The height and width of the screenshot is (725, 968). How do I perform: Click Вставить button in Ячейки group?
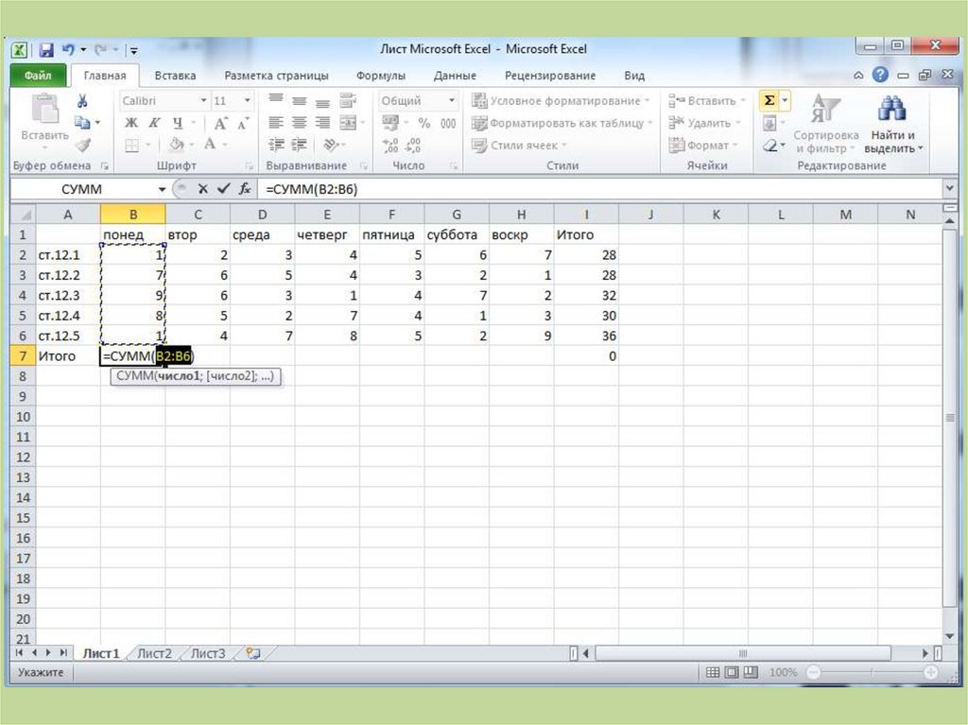[707, 100]
